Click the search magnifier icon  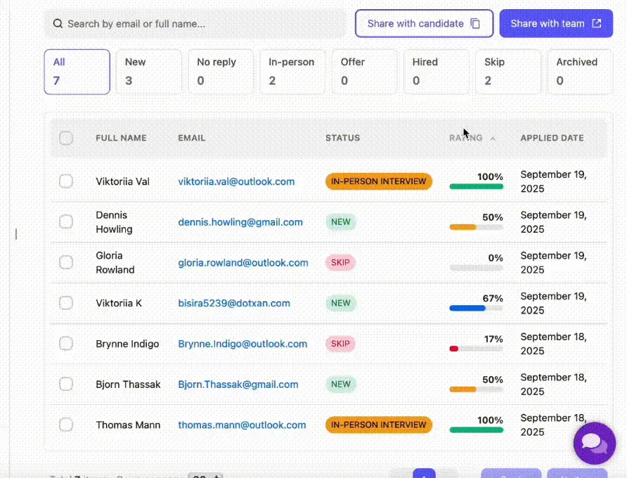(58, 24)
